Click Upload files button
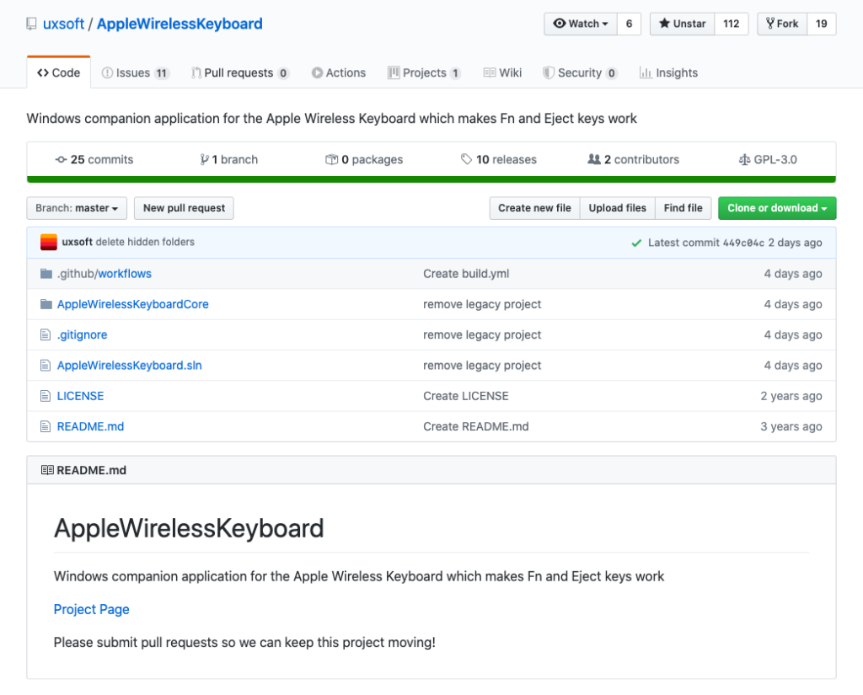 pyautogui.click(x=618, y=208)
